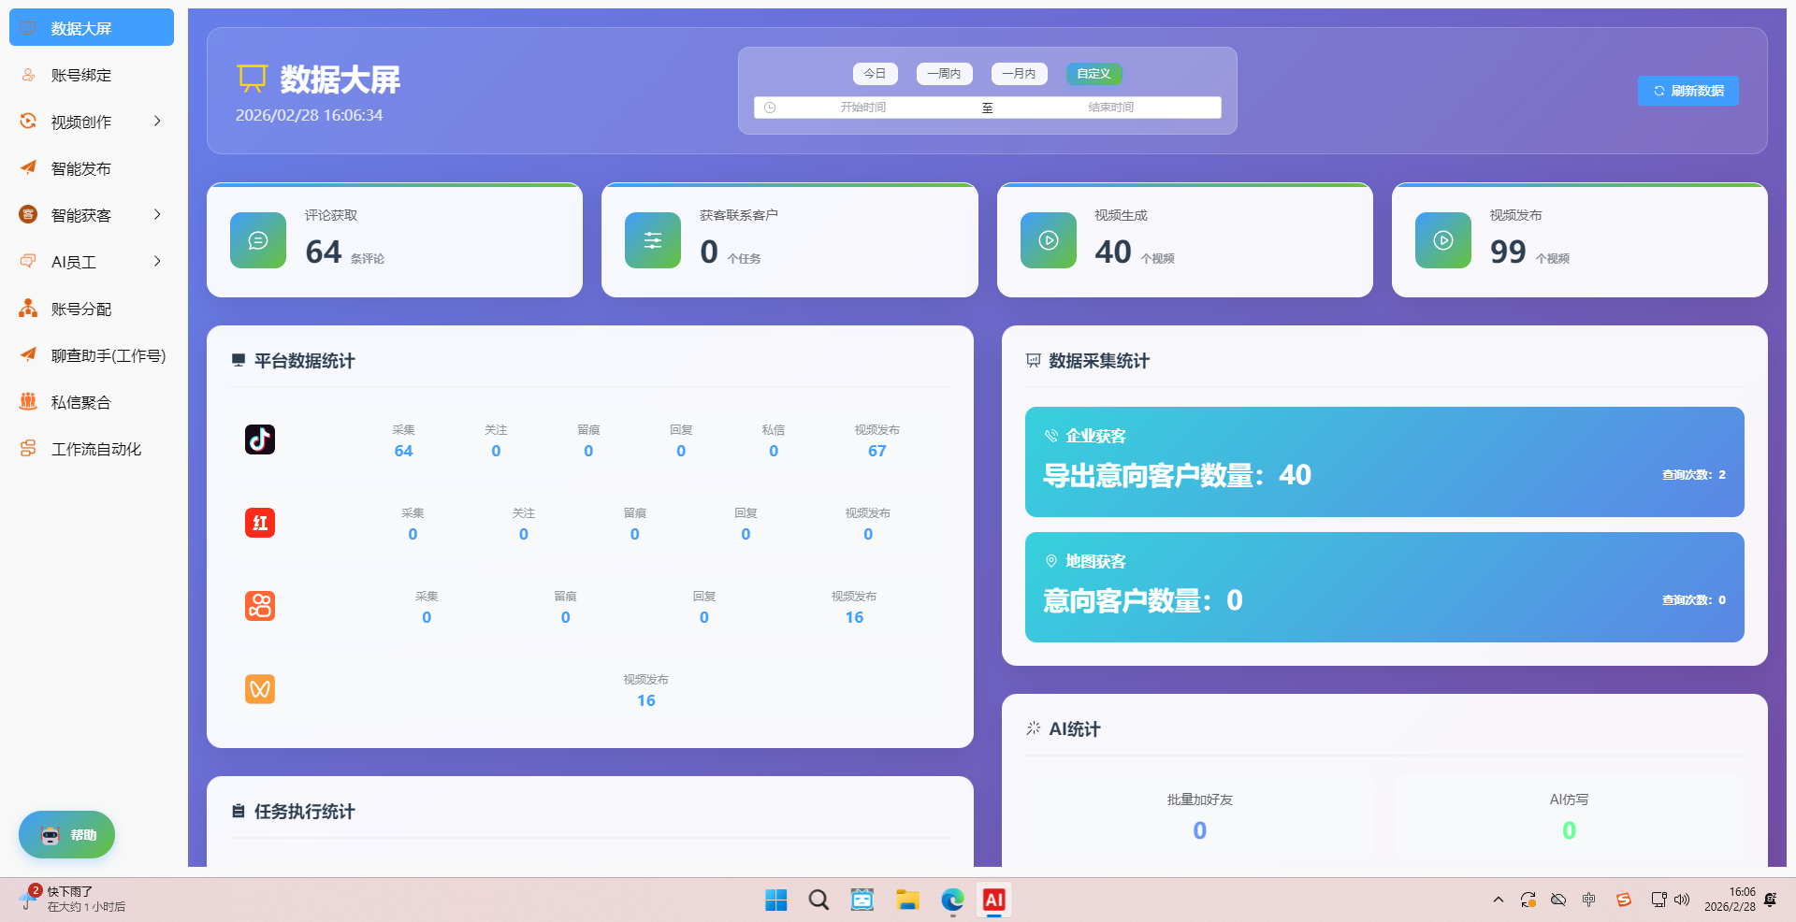Viewport: 1796px width, 922px height.
Task: Open Windows taskbar search
Action: [818, 900]
